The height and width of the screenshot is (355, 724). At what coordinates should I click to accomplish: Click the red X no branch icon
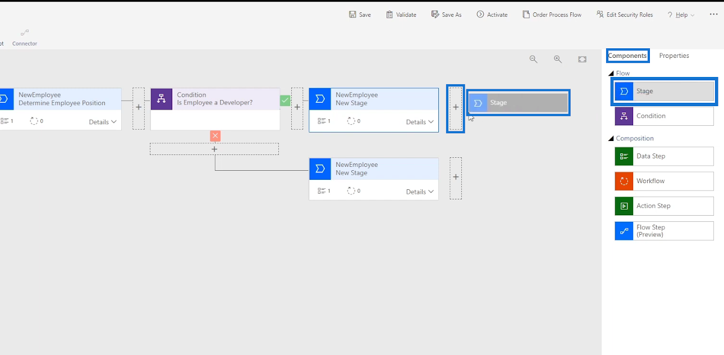[x=215, y=136]
